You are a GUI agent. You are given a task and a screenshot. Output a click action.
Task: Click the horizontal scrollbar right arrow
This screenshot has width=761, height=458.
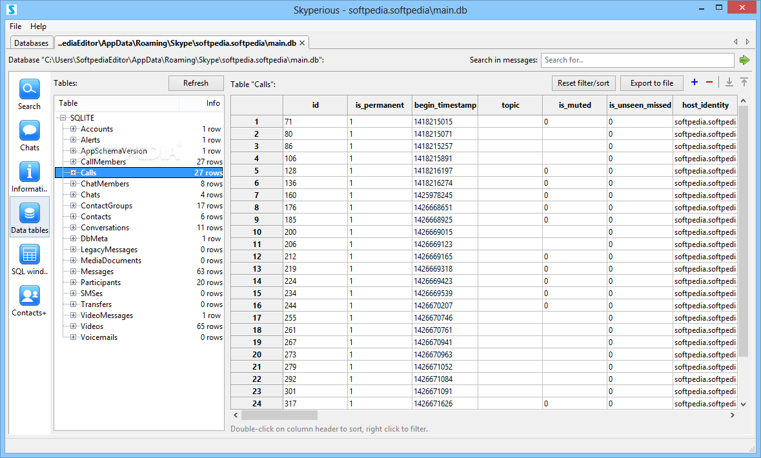tap(733, 415)
